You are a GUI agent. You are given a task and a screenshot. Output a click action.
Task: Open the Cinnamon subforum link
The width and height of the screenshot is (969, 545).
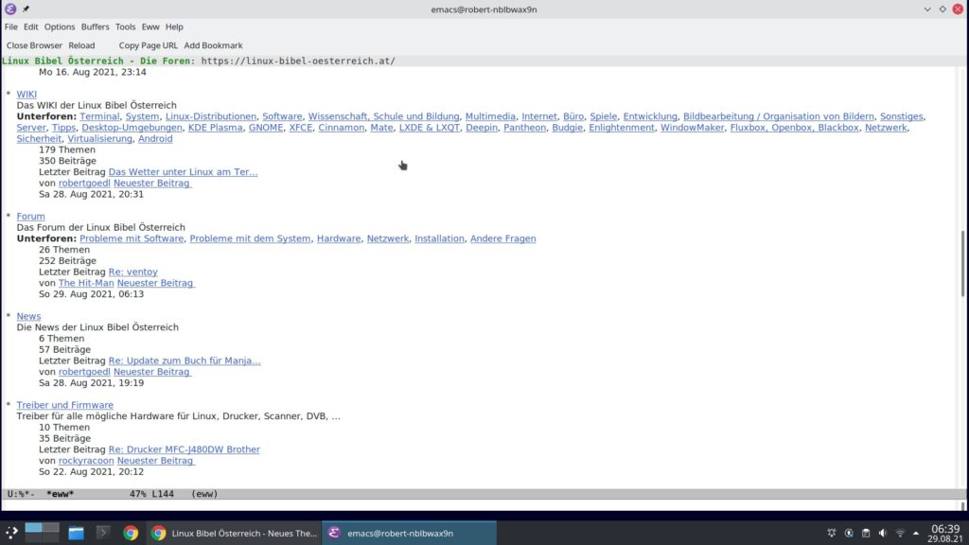coord(341,128)
